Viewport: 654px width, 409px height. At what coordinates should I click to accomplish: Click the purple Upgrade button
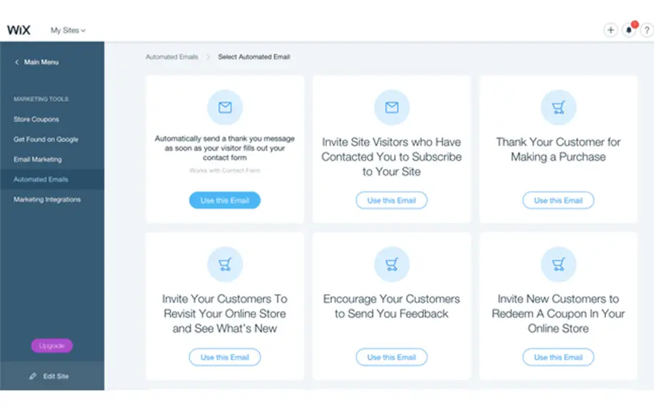point(51,345)
